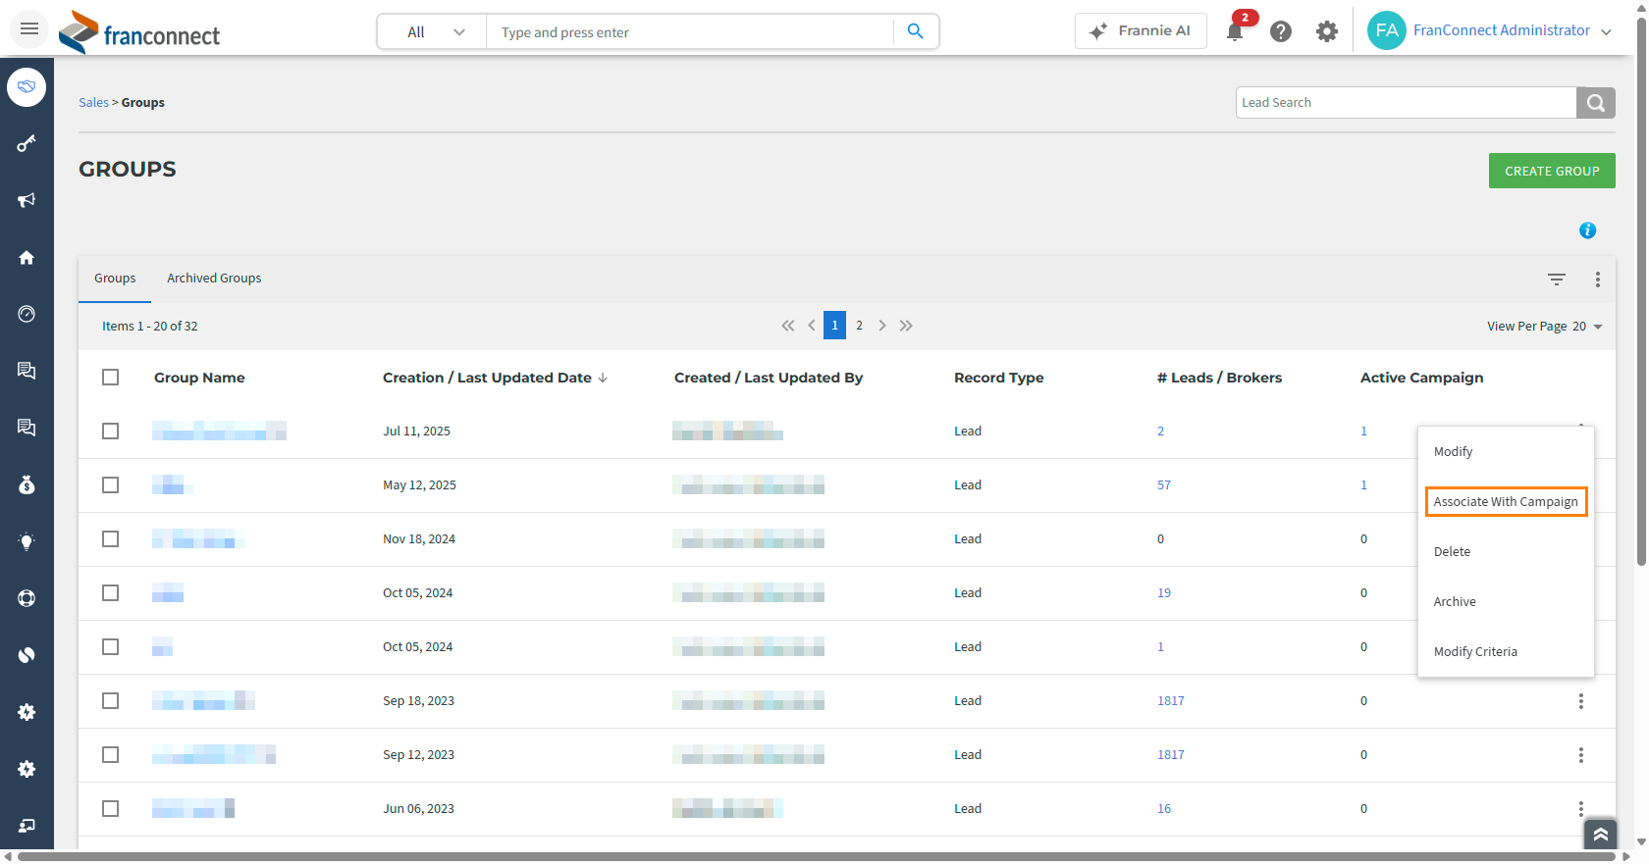The width and height of the screenshot is (1649, 864).
Task: Open the lifebuoy support icon in sidebar
Action: [27, 598]
